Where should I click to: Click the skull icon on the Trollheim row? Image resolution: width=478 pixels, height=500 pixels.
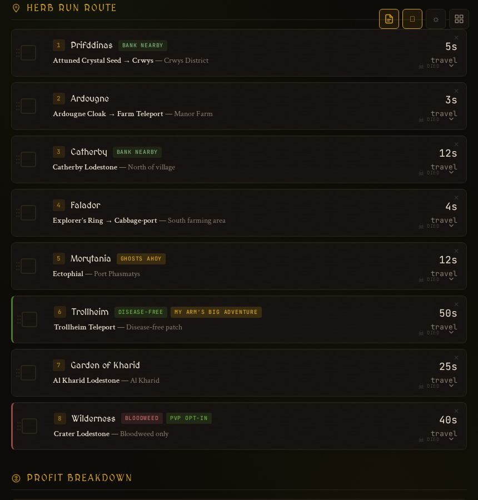[x=421, y=333]
